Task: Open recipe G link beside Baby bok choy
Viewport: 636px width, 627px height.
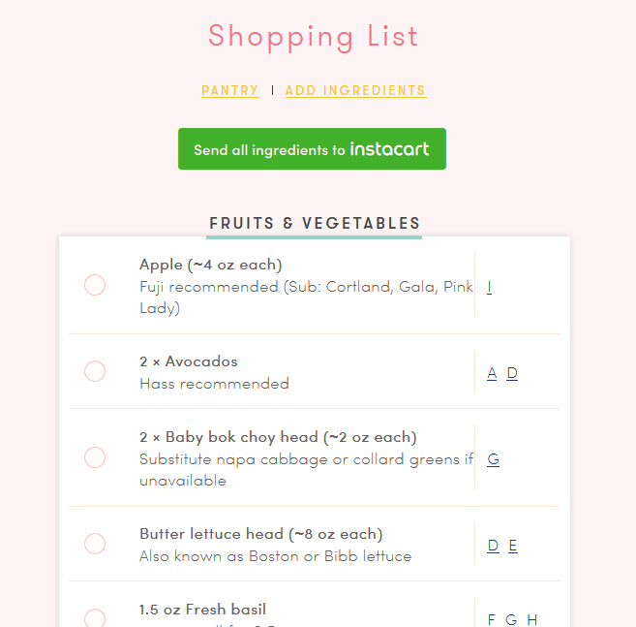Action: (493, 459)
